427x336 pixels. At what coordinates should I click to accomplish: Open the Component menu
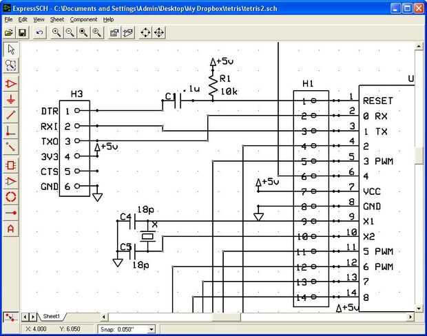83,19
